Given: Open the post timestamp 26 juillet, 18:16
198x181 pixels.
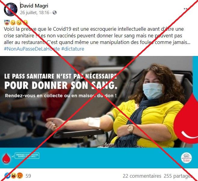Looking at the screenshot, I should click(x=35, y=13).
